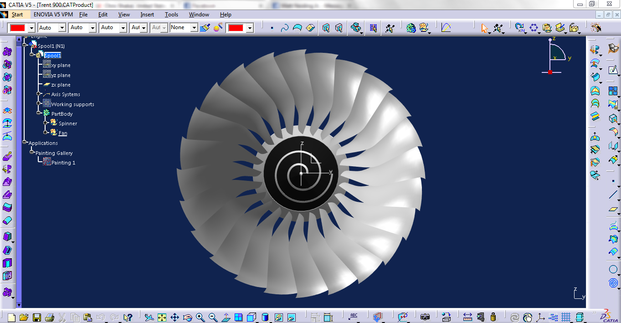Toggle the Hide/Show icon in view toolbar

tap(279, 317)
